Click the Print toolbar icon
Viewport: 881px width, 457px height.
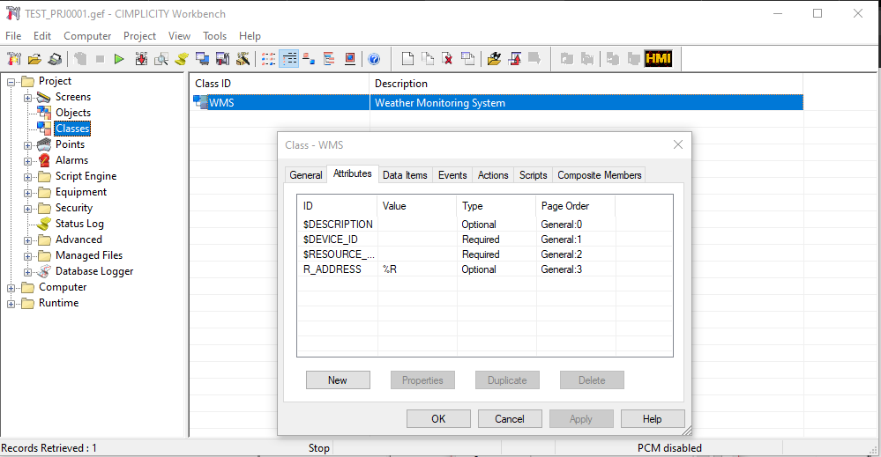[55, 59]
